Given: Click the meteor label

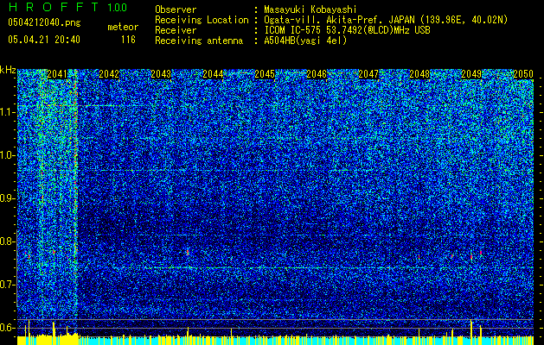Looking at the screenshot, I should click(x=123, y=27).
